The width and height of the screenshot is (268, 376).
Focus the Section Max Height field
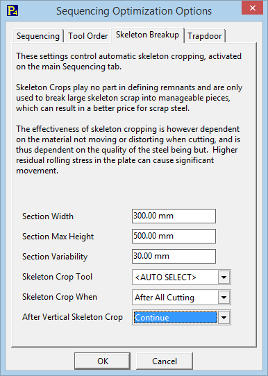coord(174,236)
